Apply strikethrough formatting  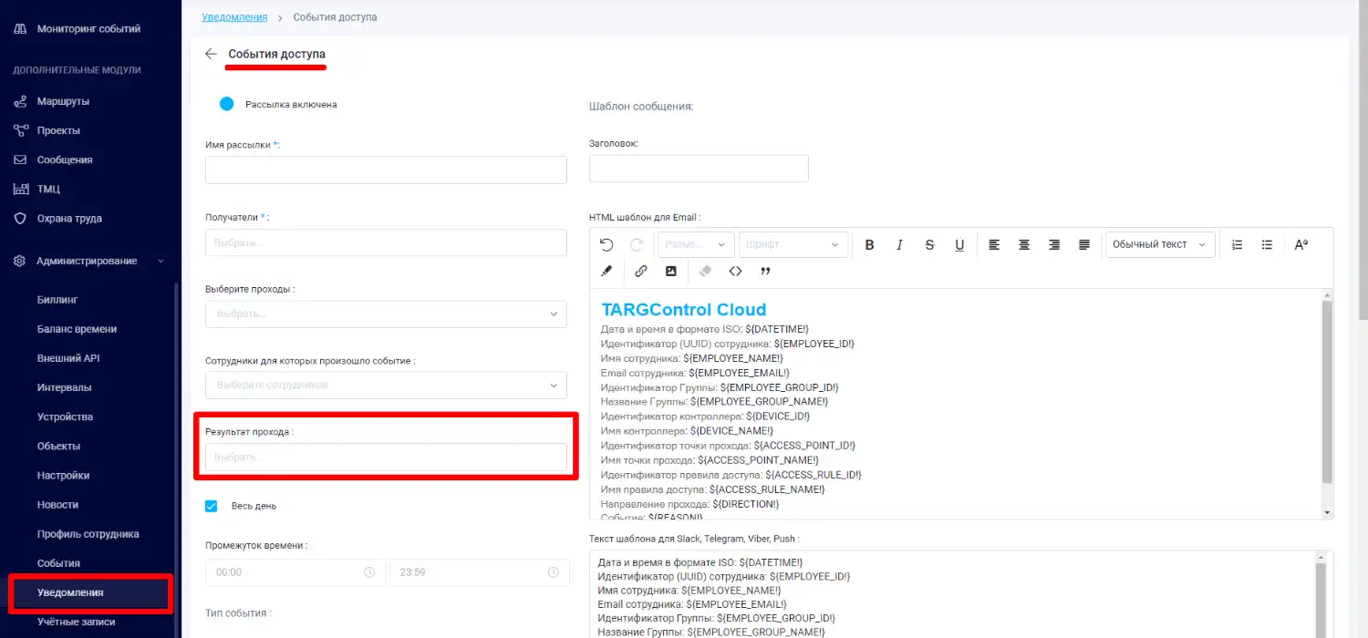coord(929,244)
